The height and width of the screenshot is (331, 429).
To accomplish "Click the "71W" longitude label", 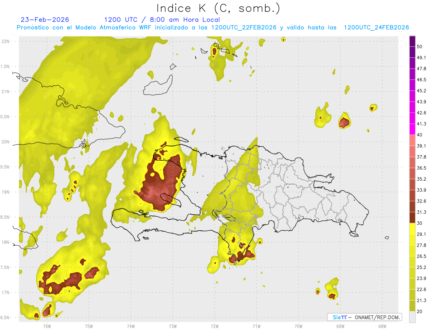I will click(256, 326).
